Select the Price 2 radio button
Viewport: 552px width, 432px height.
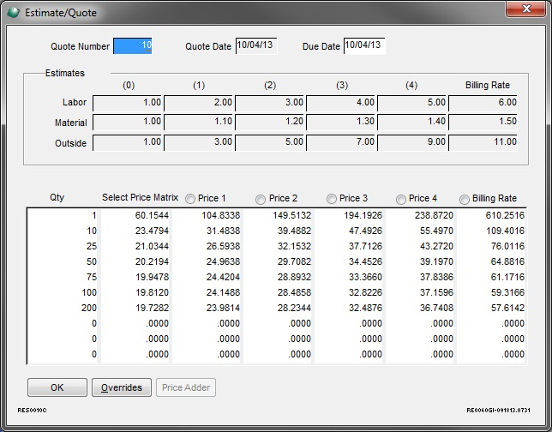(x=261, y=200)
